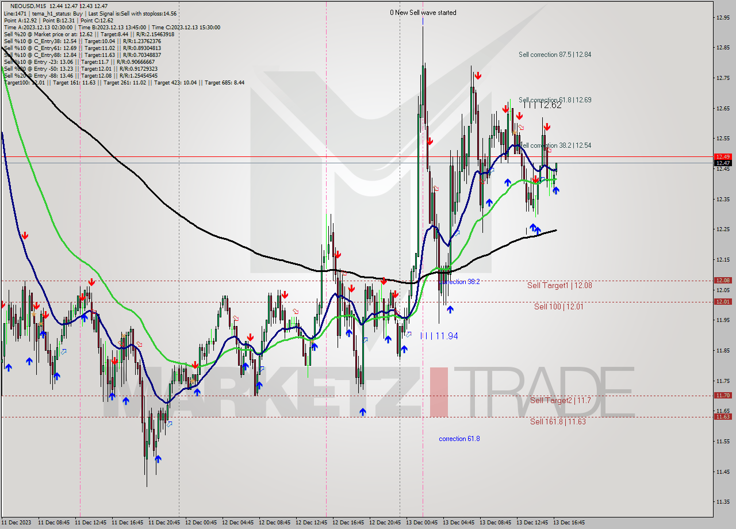This screenshot has height=529, width=736.
Task: Click the 'Line:1471' info line
Action: click(x=90, y=13)
